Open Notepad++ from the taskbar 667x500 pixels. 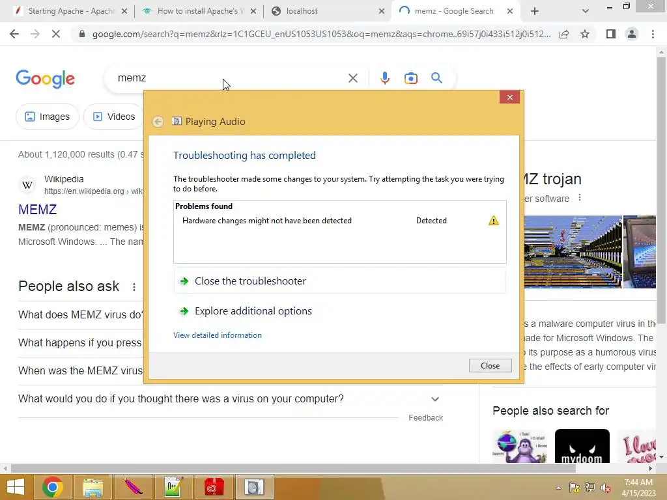pyautogui.click(x=173, y=487)
